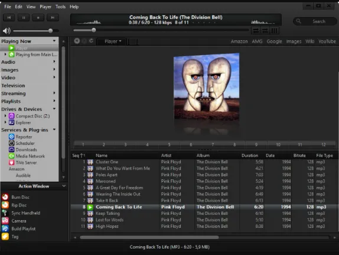The width and height of the screenshot is (339, 255).
Task: Expand the Compact Disc (Z:) tree item
Action: (5, 116)
